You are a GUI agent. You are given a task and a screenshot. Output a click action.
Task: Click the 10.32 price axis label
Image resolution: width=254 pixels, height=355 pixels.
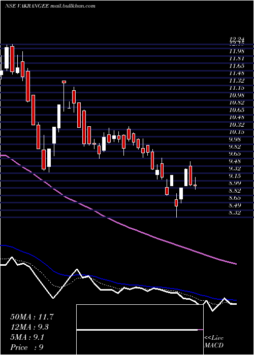(237, 125)
